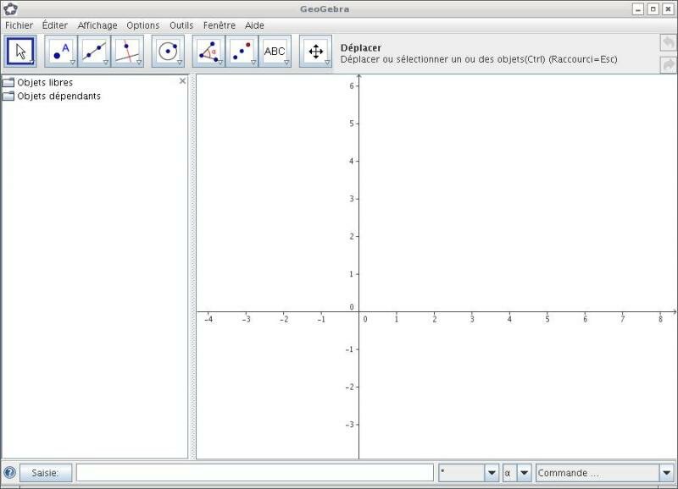Image resolution: width=678 pixels, height=489 pixels.
Task: Click the GeoGebra logo in the title bar
Action: 10,9
